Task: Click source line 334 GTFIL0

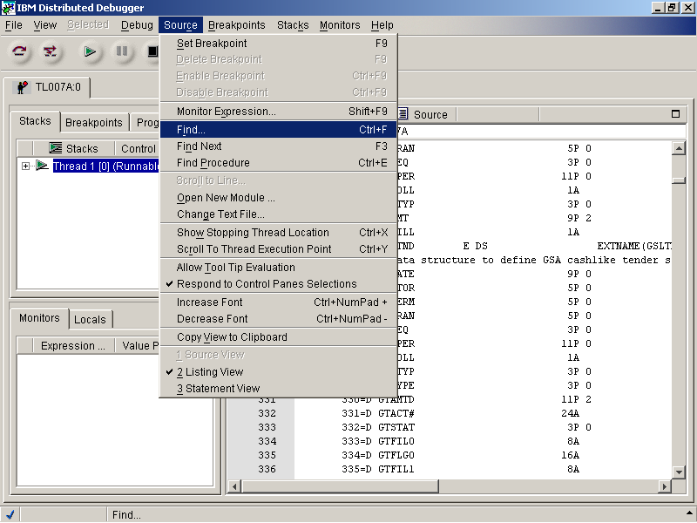Action: point(449,441)
